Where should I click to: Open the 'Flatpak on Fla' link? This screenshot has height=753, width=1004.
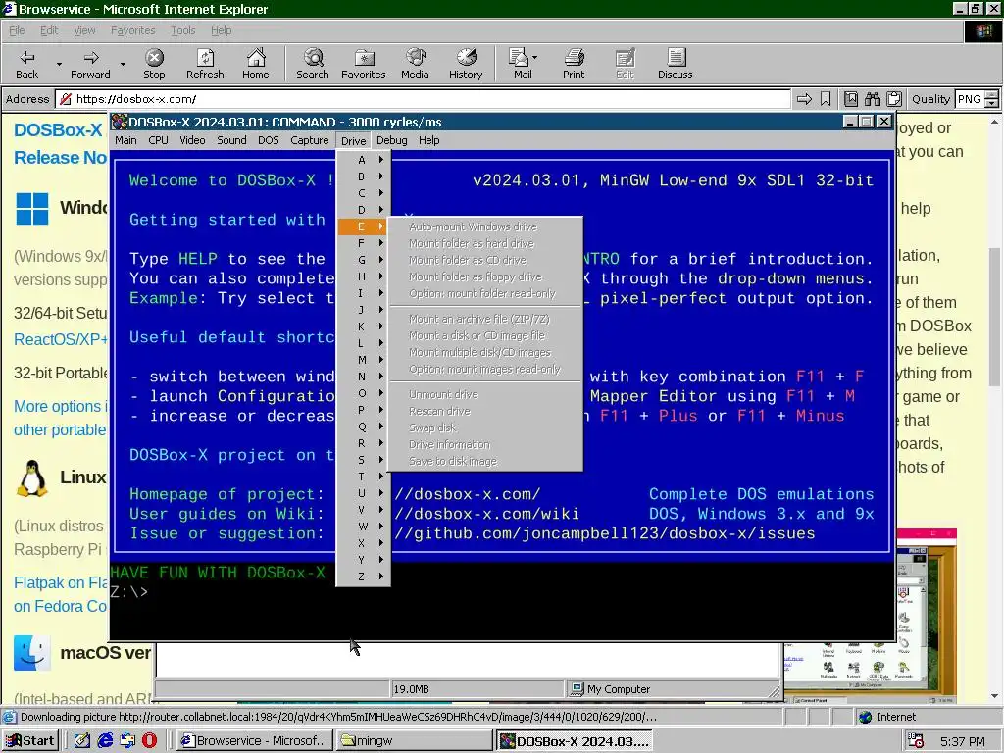[61, 582]
